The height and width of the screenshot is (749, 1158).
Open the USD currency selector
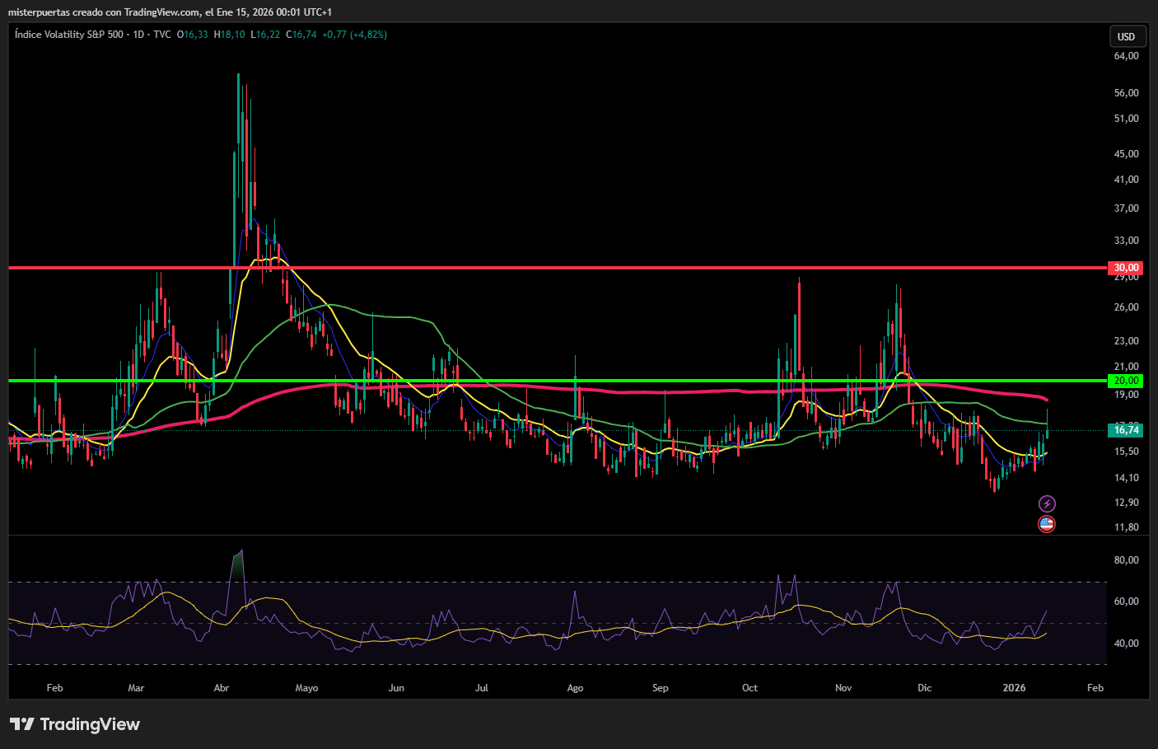point(1126,36)
